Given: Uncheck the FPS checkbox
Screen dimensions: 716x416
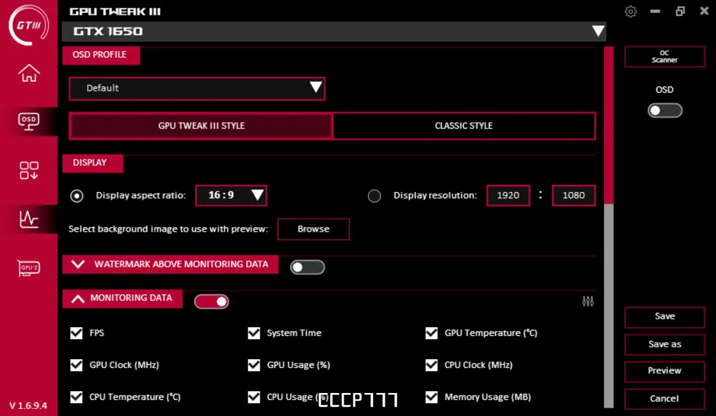Looking at the screenshot, I should tap(76, 333).
